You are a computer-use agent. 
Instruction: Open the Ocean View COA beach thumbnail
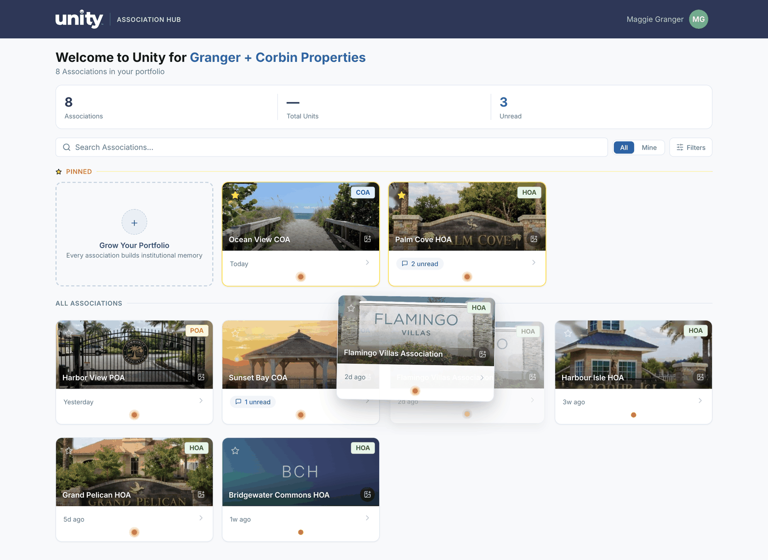click(301, 216)
